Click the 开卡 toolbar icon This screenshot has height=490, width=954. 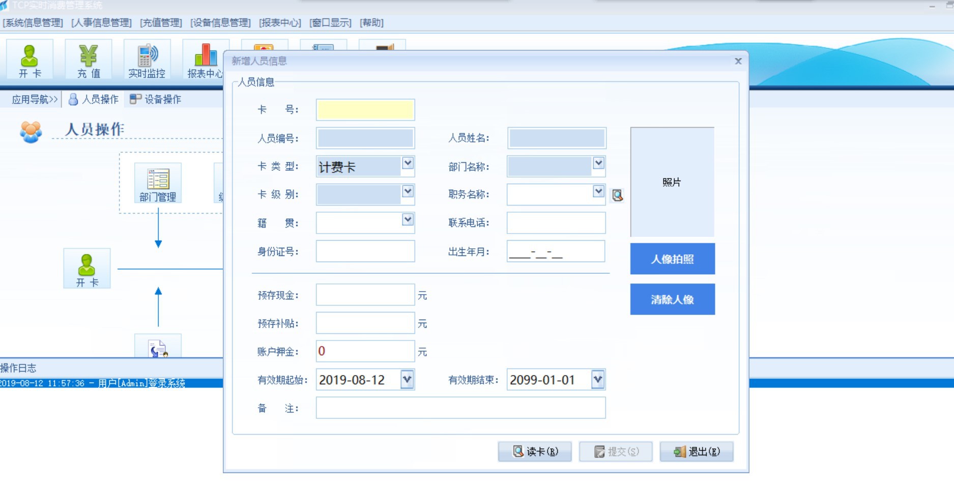point(30,60)
